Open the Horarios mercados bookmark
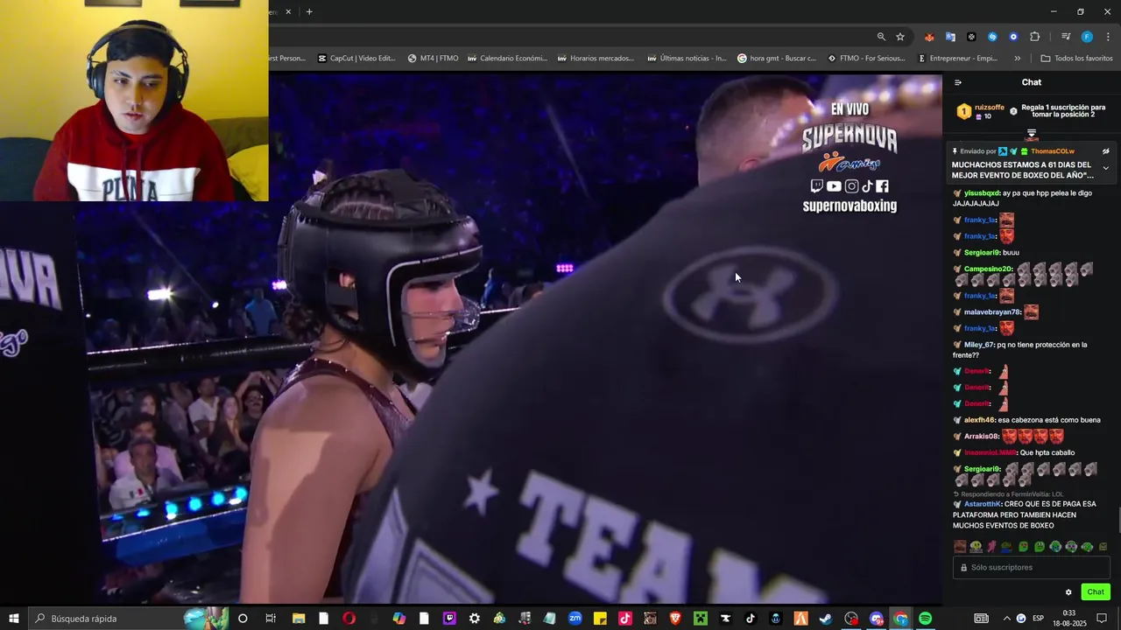The height and width of the screenshot is (630, 1121). tap(595, 59)
